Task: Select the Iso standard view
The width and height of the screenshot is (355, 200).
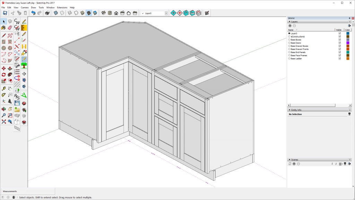Action: [x=104, y=13]
